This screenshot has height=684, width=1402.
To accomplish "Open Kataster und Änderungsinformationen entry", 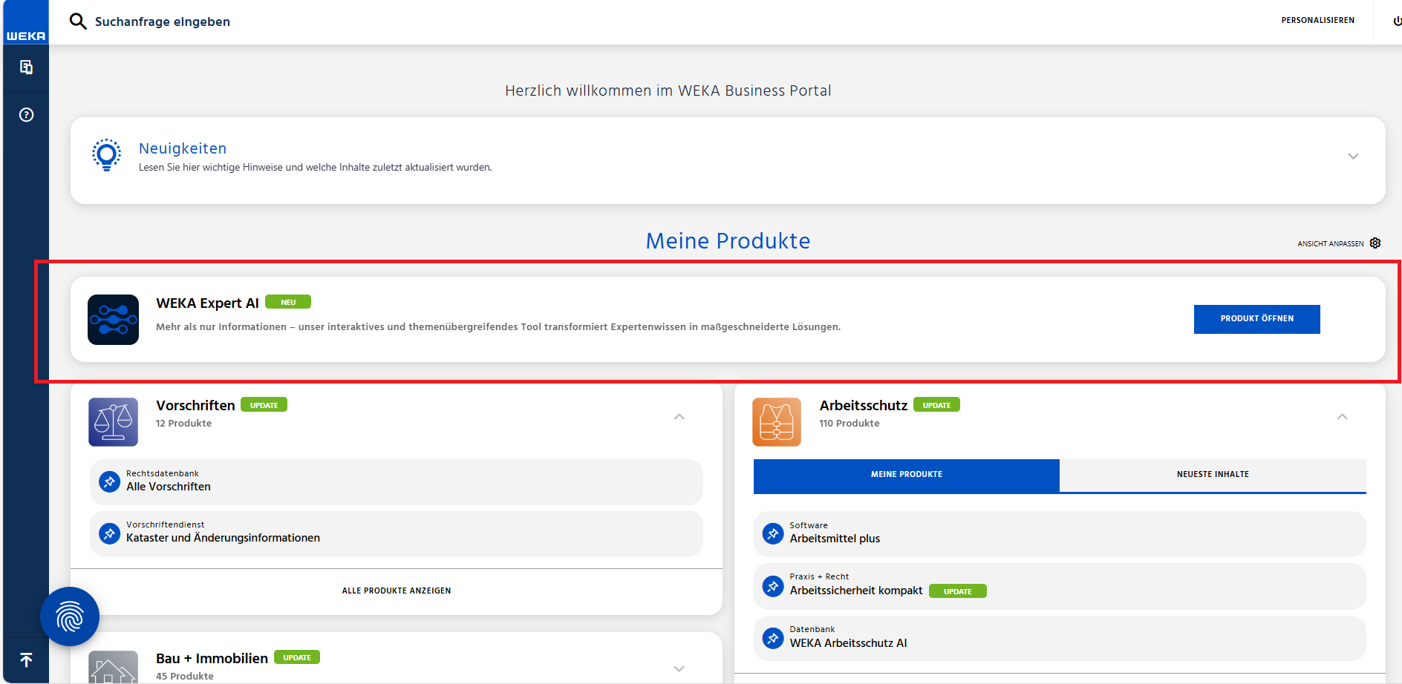I will click(397, 533).
